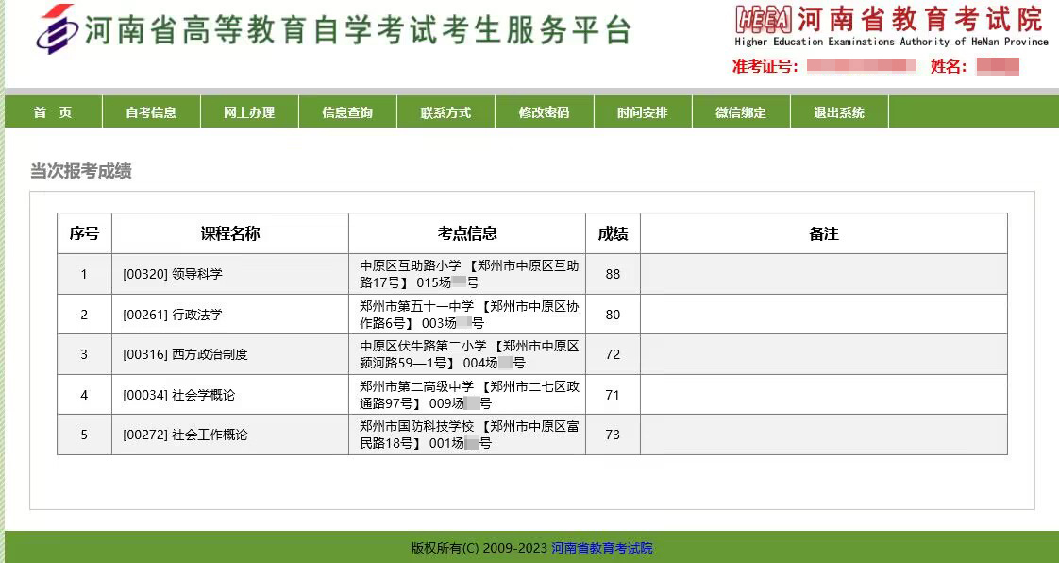Click the 课程名称 column header
The image size is (1059, 563).
pyautogui.click(x=229, y=233)
